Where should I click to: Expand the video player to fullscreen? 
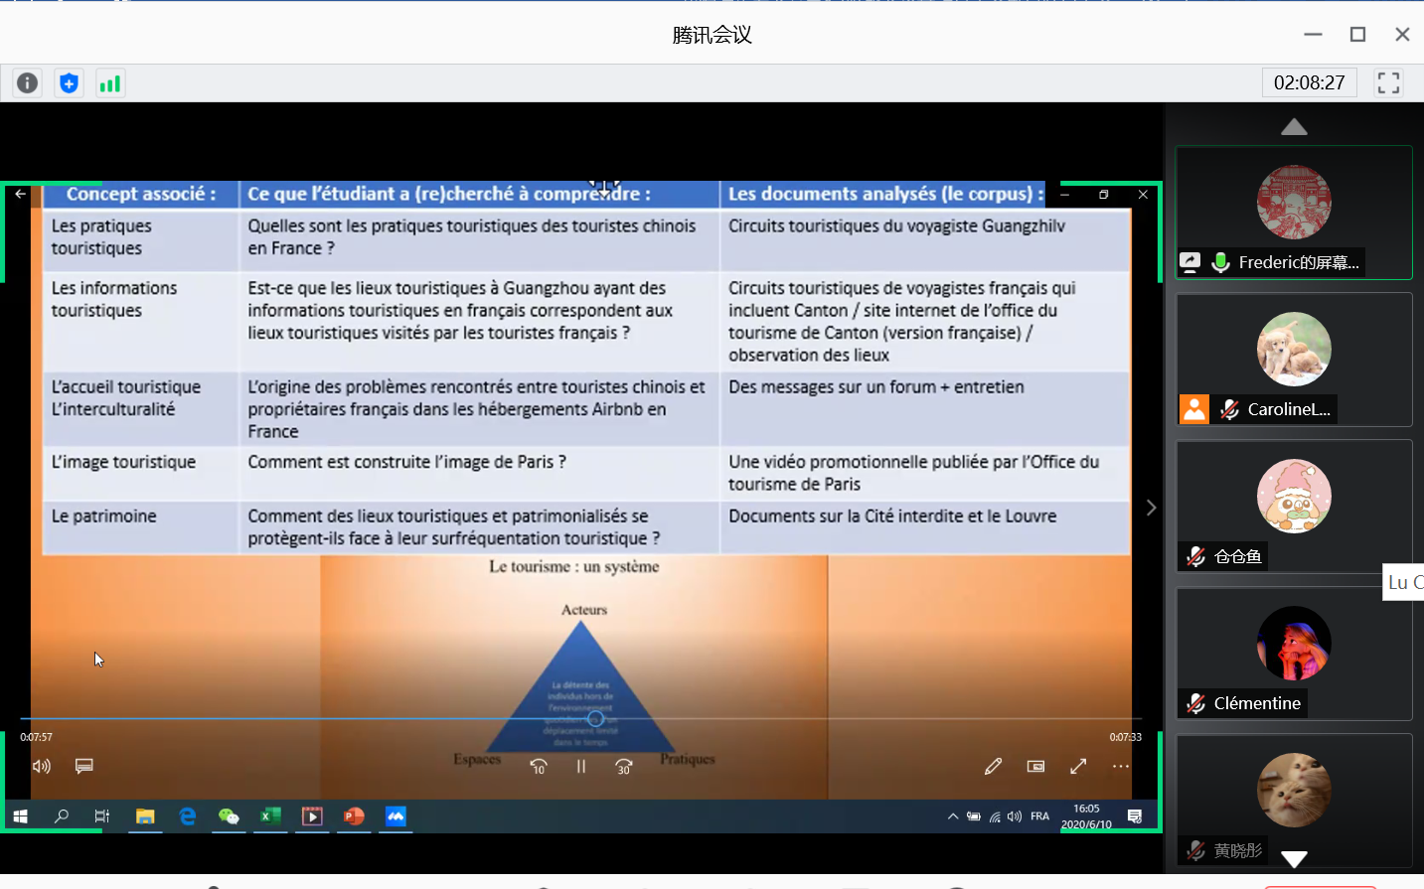tap(1078, 766)
